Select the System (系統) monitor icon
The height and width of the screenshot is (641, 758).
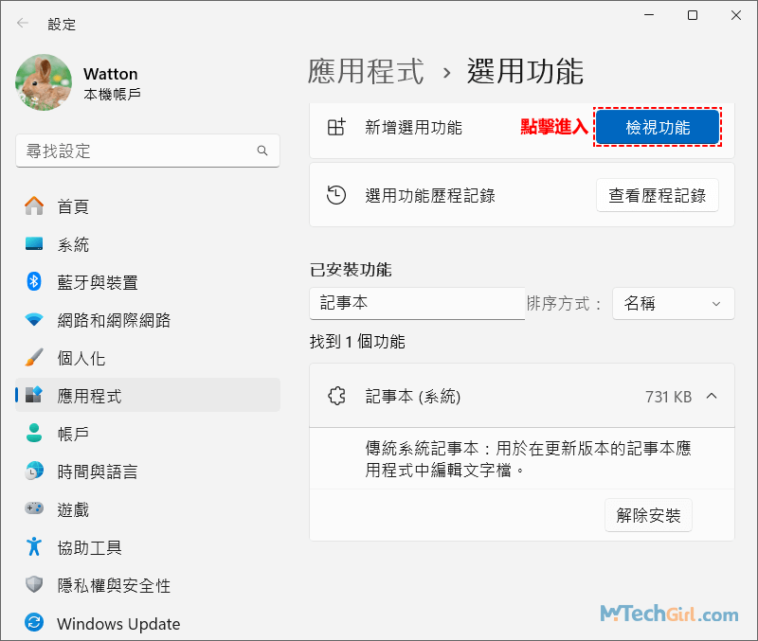(x=34, y=244)
